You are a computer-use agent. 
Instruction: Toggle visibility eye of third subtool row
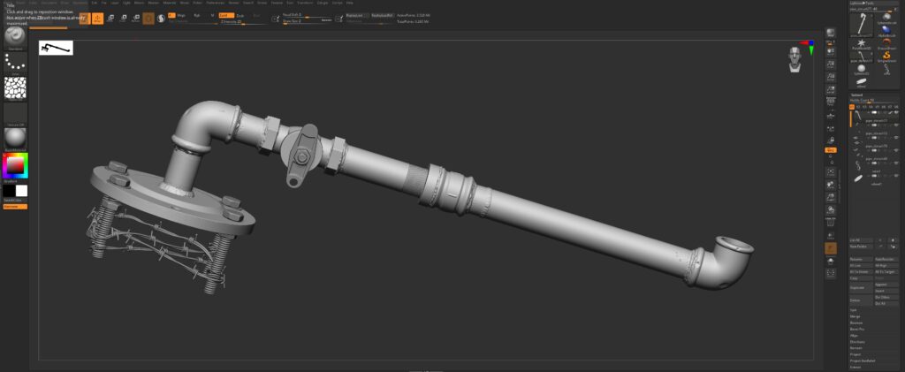[896, 137]
